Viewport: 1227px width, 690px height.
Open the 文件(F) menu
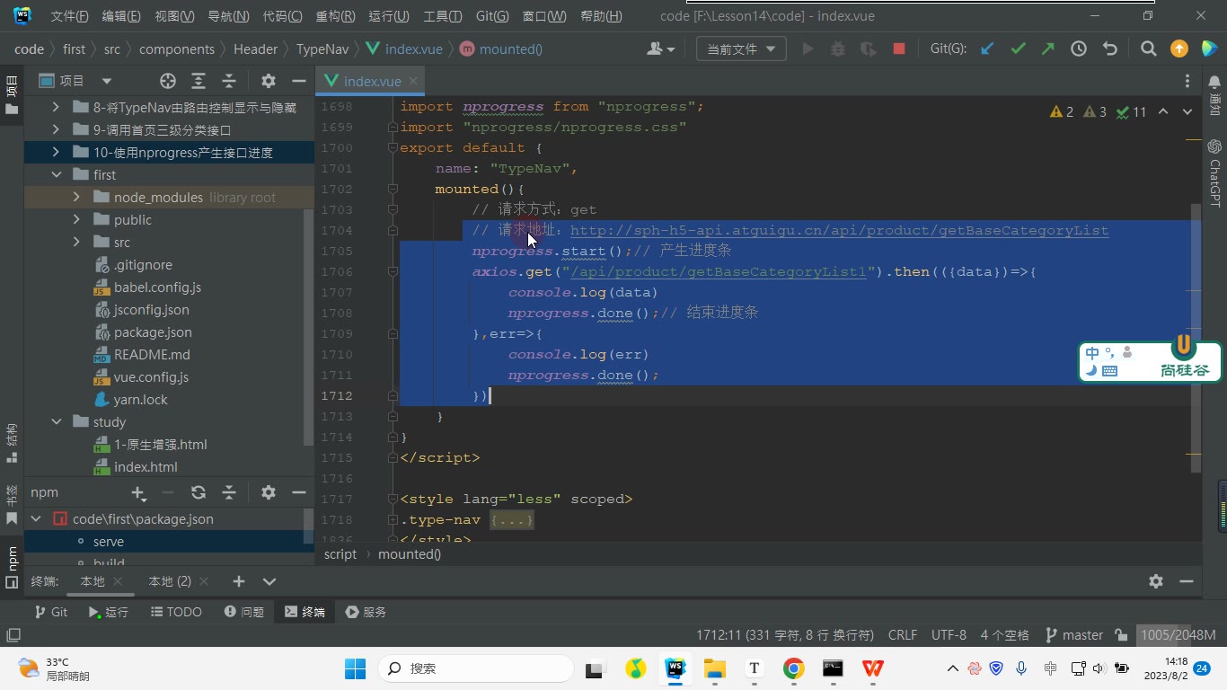pos(69,16)
